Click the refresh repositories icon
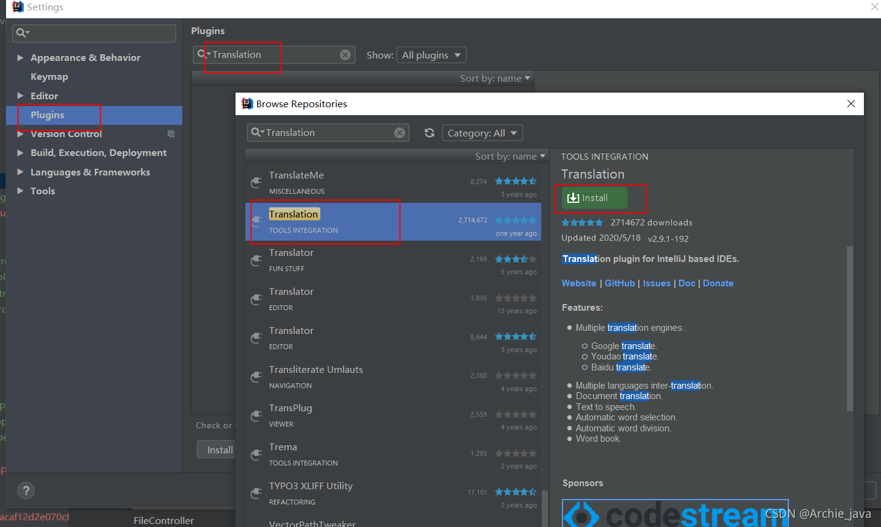 click(430, 133)
